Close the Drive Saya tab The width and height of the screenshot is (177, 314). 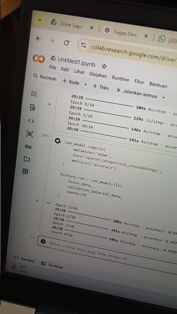click(91, 28)
